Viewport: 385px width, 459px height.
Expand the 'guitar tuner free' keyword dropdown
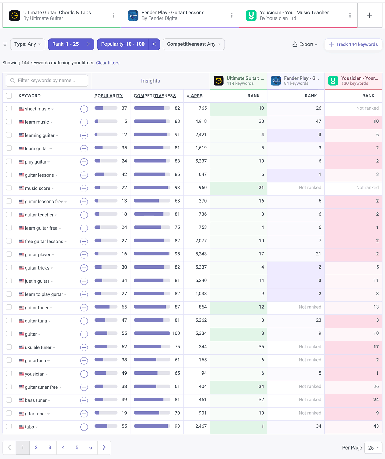pyautogui.click(x=60, y=387)
